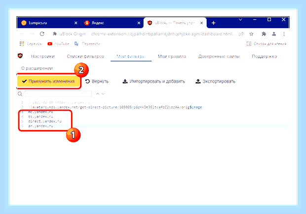The height and width of the screenshot is (214, 306).
Task: Open the Сервисы apps bookmark
Action: click(x=31, y=44)
